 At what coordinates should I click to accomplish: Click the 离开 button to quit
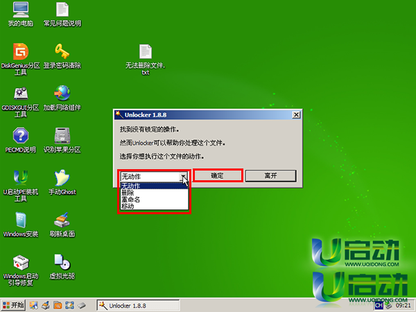(x=270, y=175)
